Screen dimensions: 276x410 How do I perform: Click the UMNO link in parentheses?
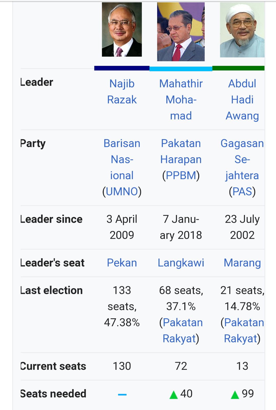point(122,191)
